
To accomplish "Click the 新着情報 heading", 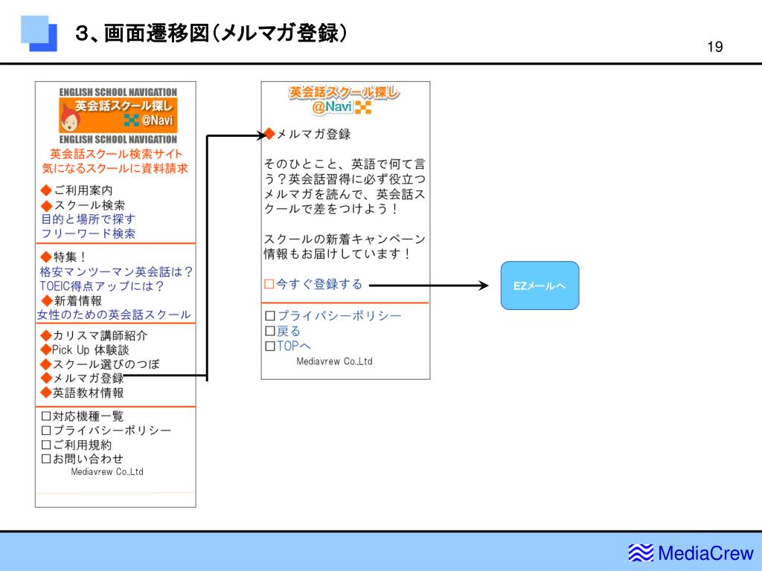I will [71, 300].
